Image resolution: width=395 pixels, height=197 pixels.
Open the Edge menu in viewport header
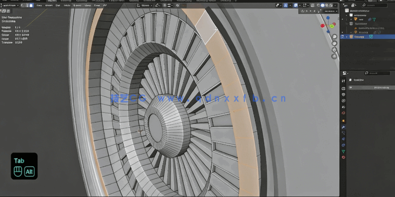pyautogui.click(x=87, y=5)
